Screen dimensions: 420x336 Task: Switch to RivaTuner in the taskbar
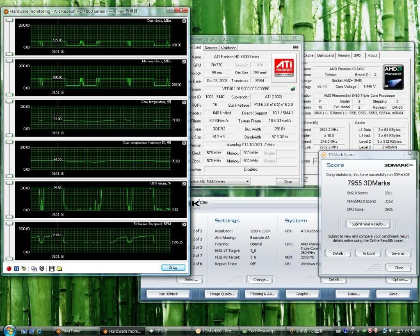(75, 331)
